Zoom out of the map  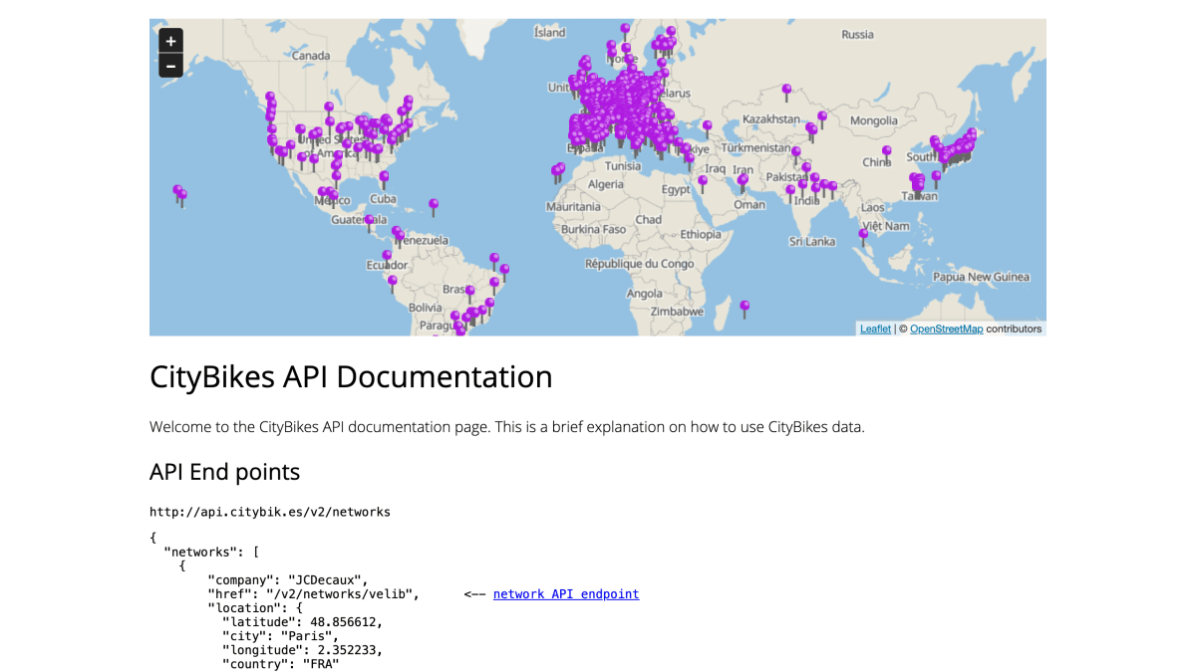coord(170,66)
